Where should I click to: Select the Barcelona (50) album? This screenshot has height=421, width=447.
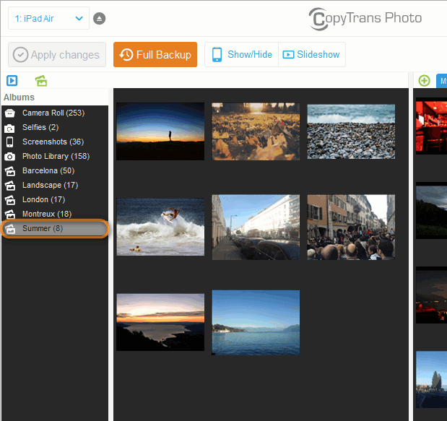point(55,170)
